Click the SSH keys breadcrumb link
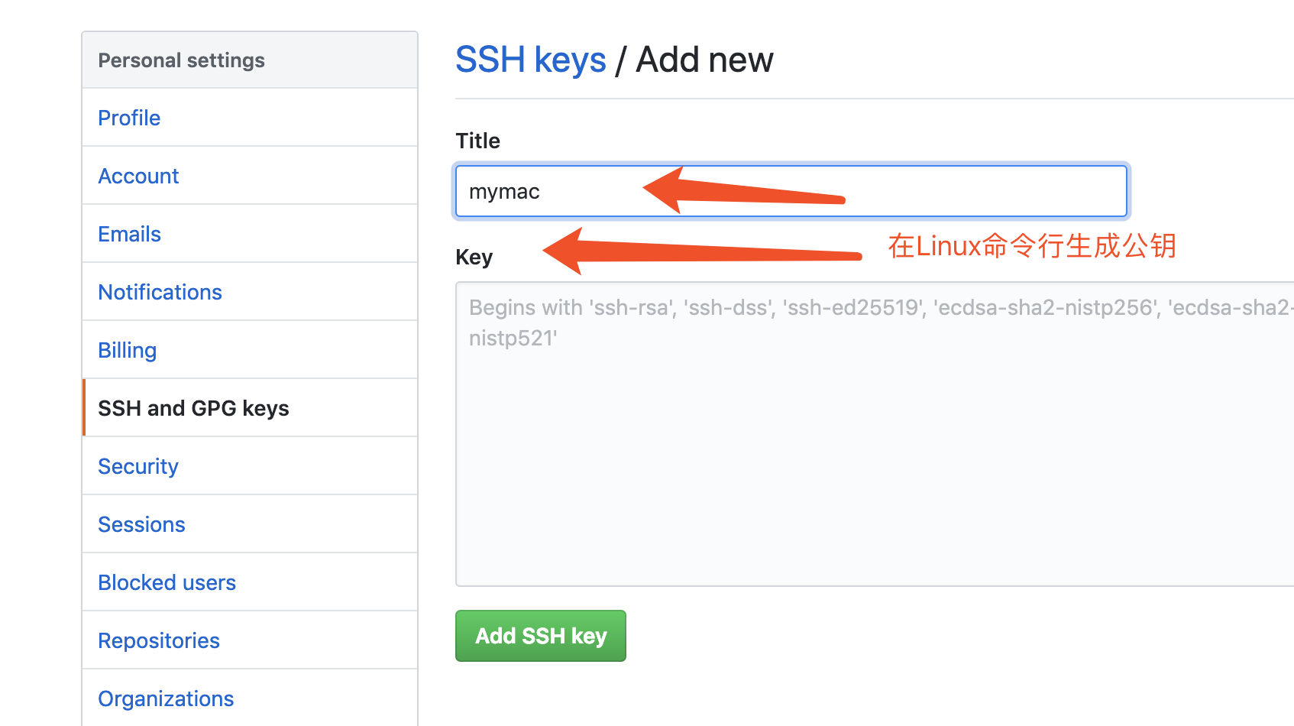Viewport: 1294px width, 726px height. click(530, 60)
